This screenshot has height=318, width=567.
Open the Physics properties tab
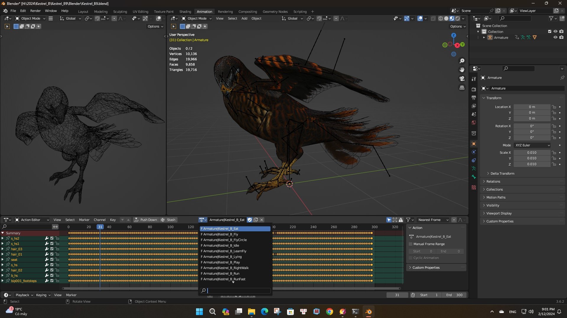click(x=474, y=152)
